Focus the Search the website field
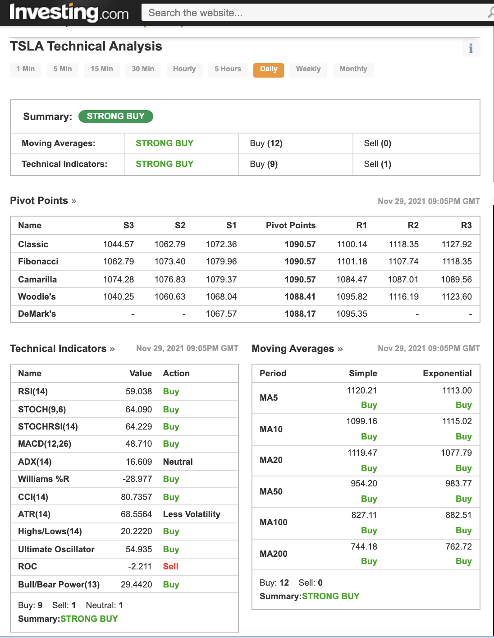Image resolution: width=494 pixels, height=638 pixels. pyautogui.click(x=316, y=13)
